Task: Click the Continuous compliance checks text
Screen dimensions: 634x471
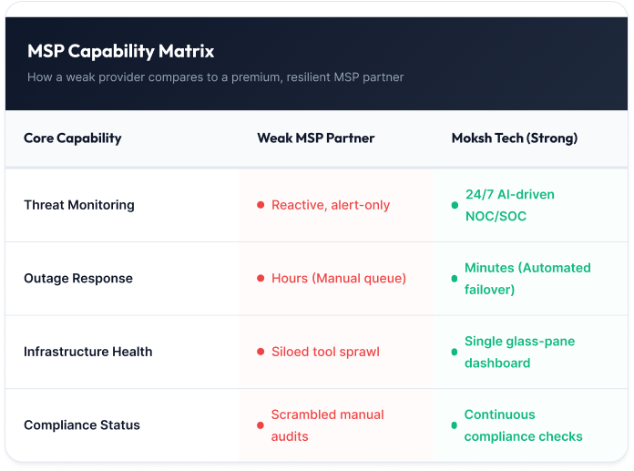Action: 523,425
